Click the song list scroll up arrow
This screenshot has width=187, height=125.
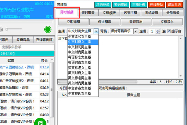[x=52, y=60]
